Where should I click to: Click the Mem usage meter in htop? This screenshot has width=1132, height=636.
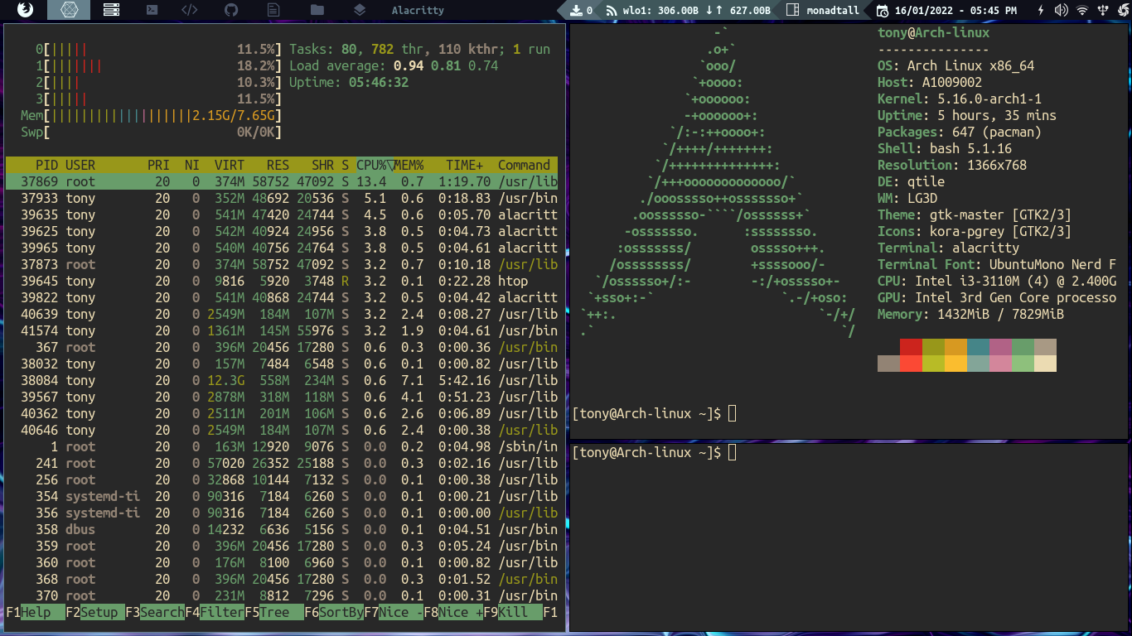[152, 115]
